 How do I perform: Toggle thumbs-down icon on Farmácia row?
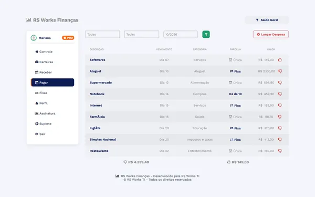279,117
